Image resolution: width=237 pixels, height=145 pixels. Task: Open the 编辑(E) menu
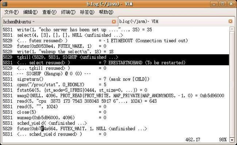30,12
